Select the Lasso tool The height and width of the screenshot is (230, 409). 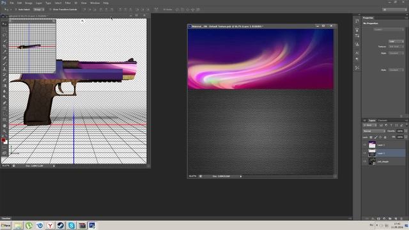4,34
